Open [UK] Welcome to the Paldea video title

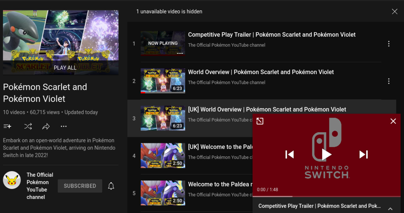(x=220, y=147)
